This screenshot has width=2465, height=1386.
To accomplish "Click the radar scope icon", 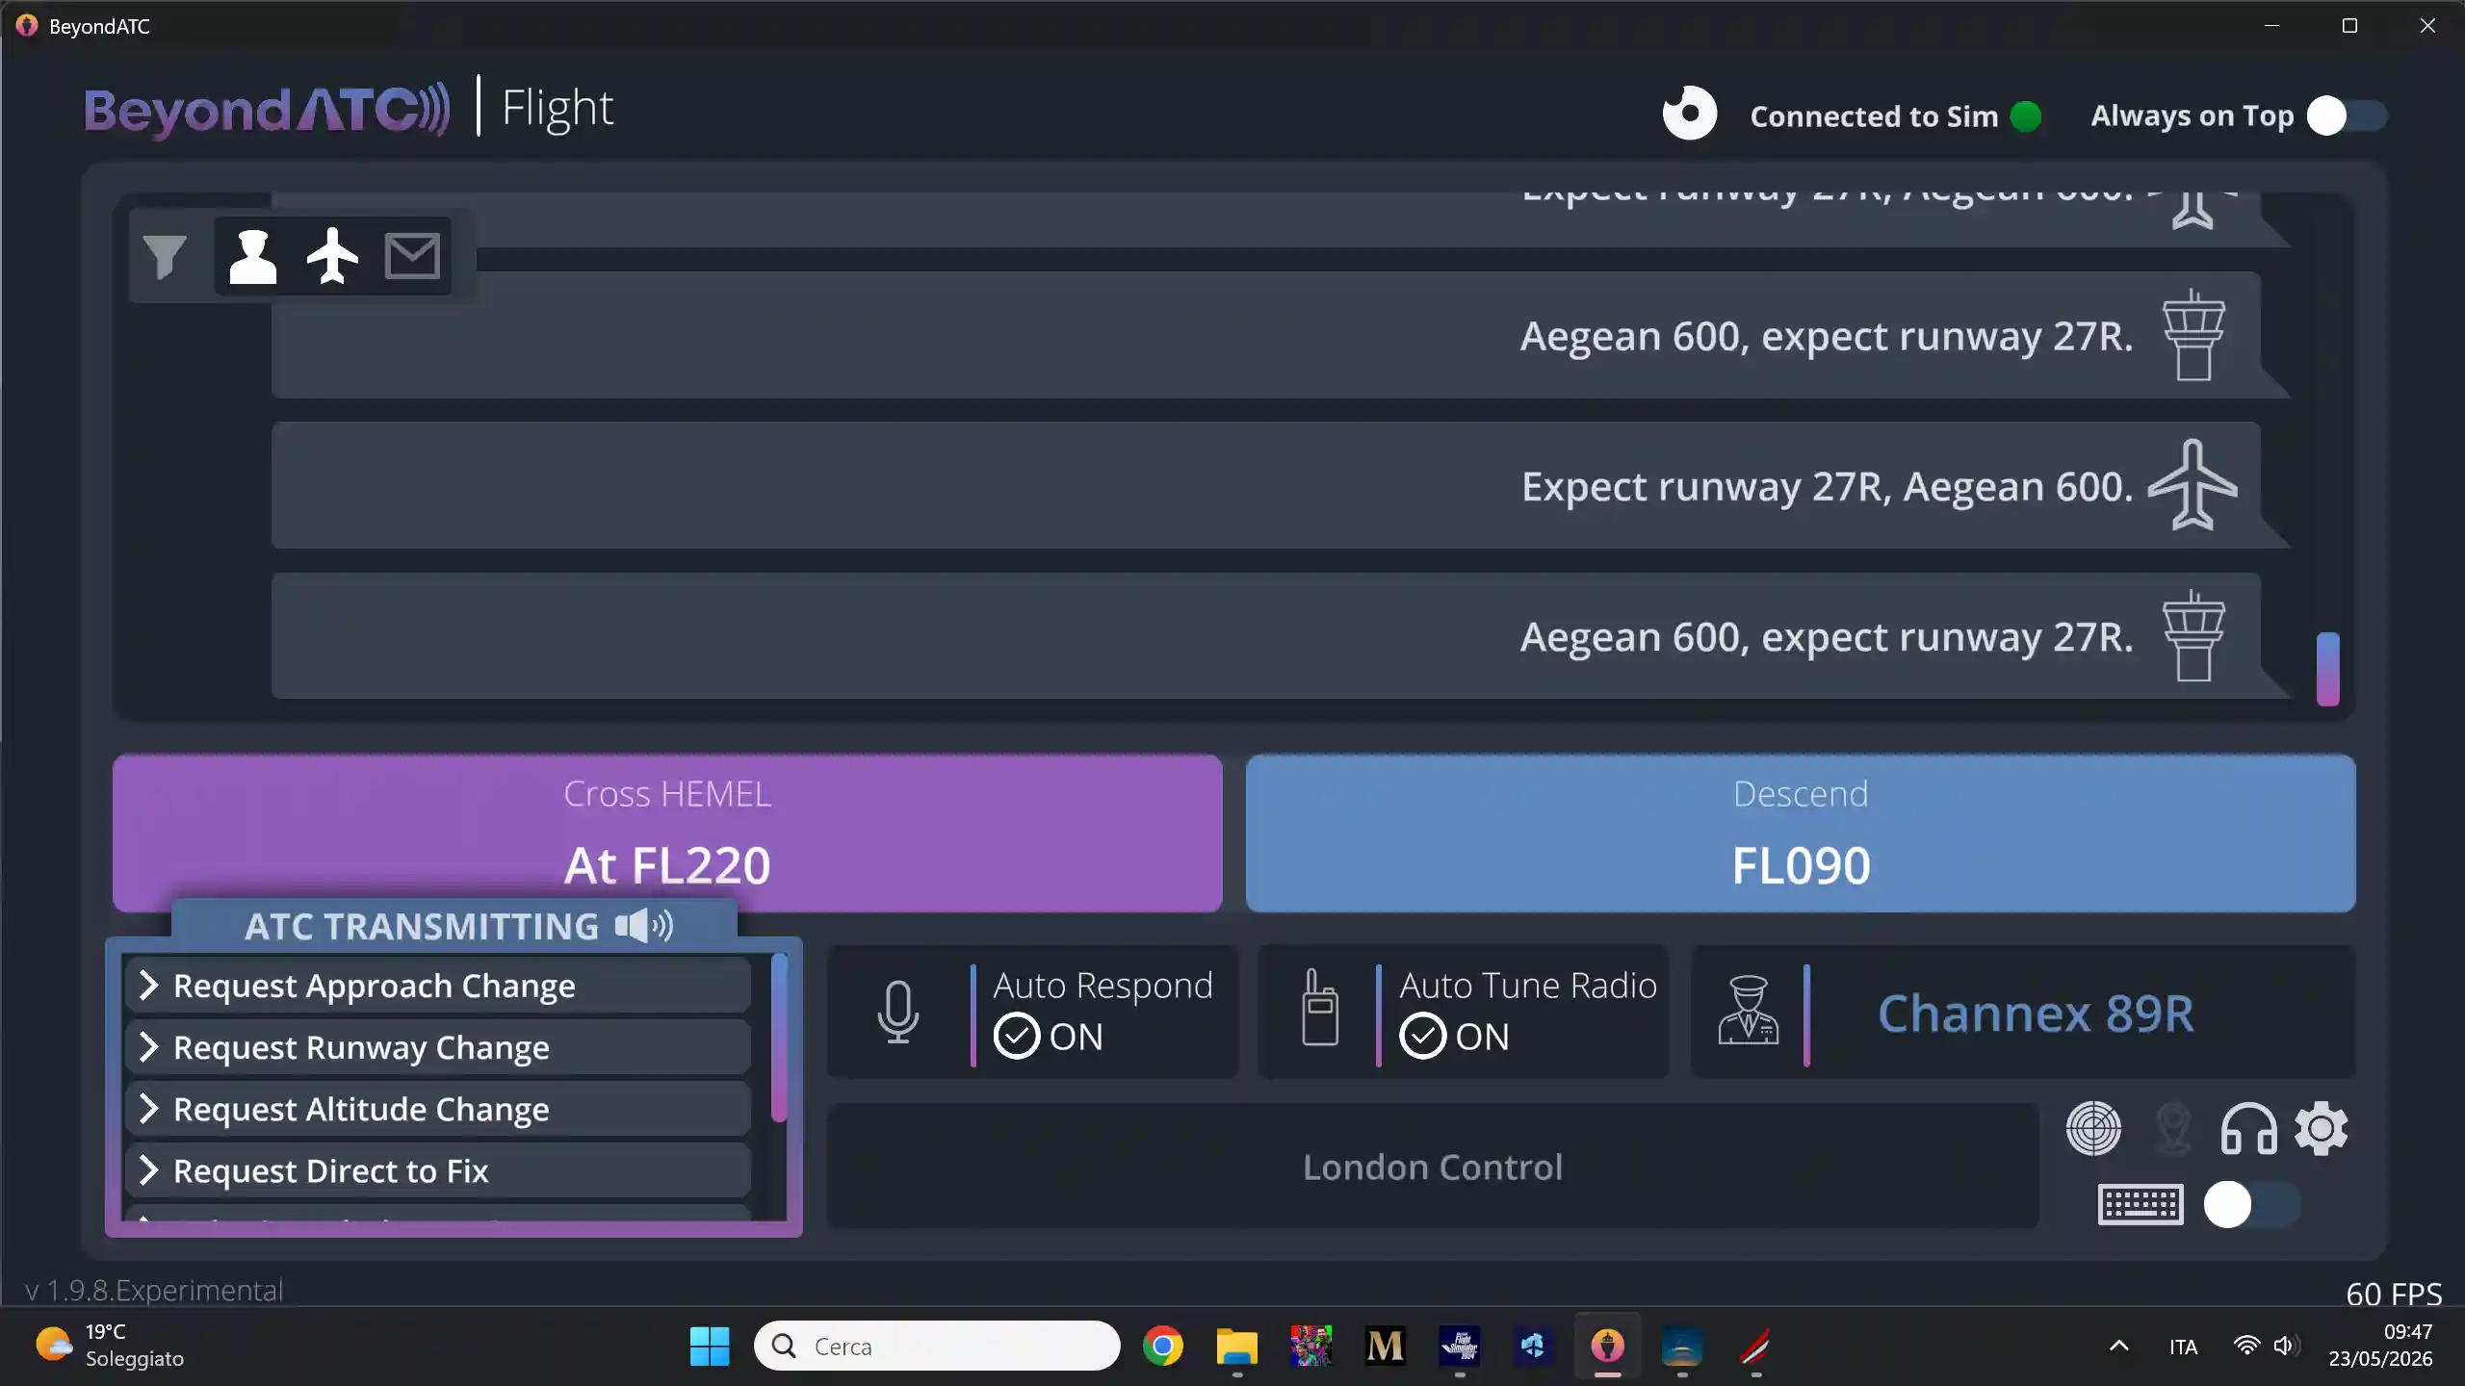I will click(x=2093, y=1128).
